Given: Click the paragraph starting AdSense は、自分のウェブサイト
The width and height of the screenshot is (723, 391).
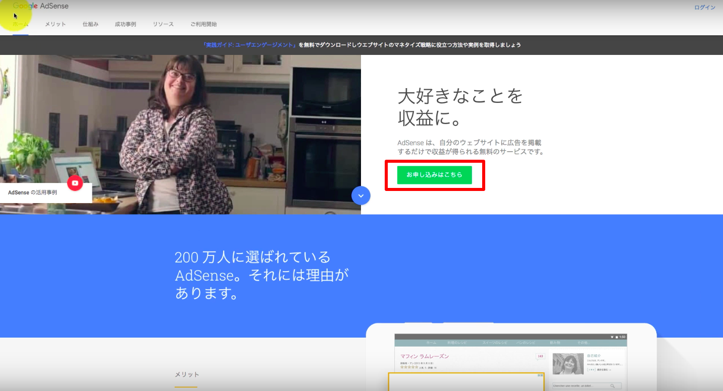Looking at the screenshot, I should 471,147.
